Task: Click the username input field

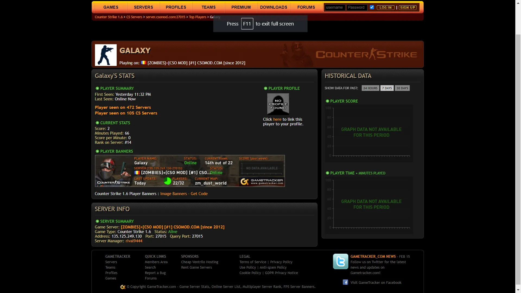Action: (x=335, y=7)
